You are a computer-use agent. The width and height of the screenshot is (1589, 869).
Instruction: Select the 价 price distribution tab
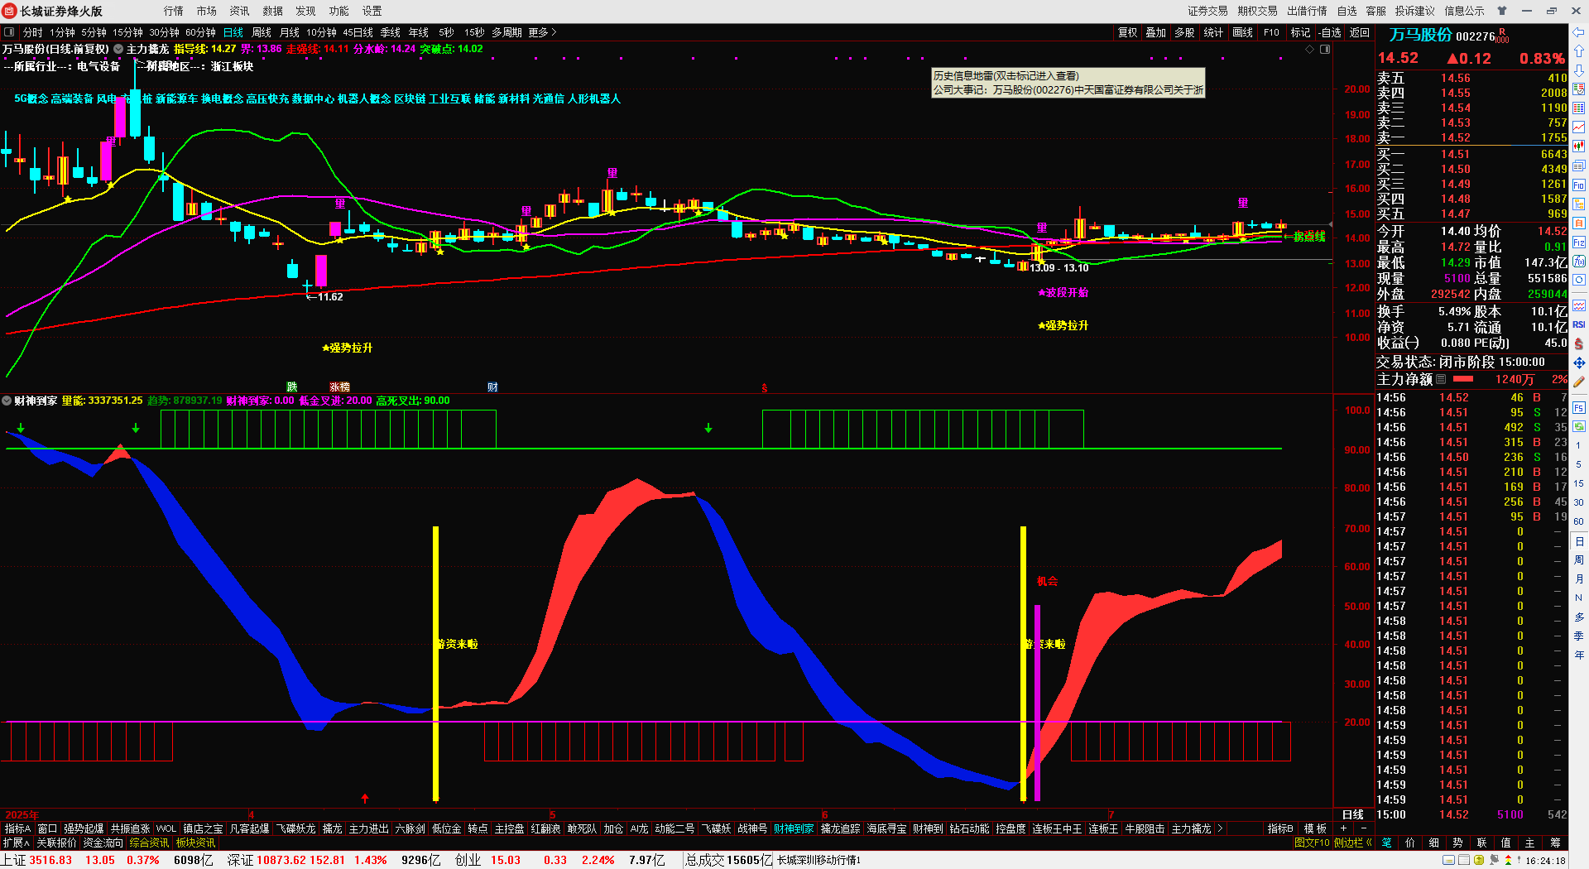tap(1410, 843)
